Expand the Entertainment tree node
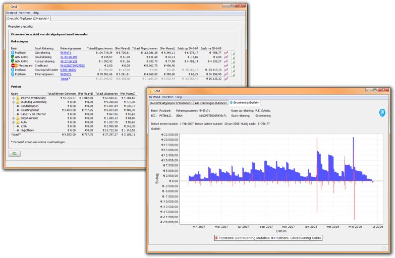The image size is (395, 258). [x=13, y=118]
